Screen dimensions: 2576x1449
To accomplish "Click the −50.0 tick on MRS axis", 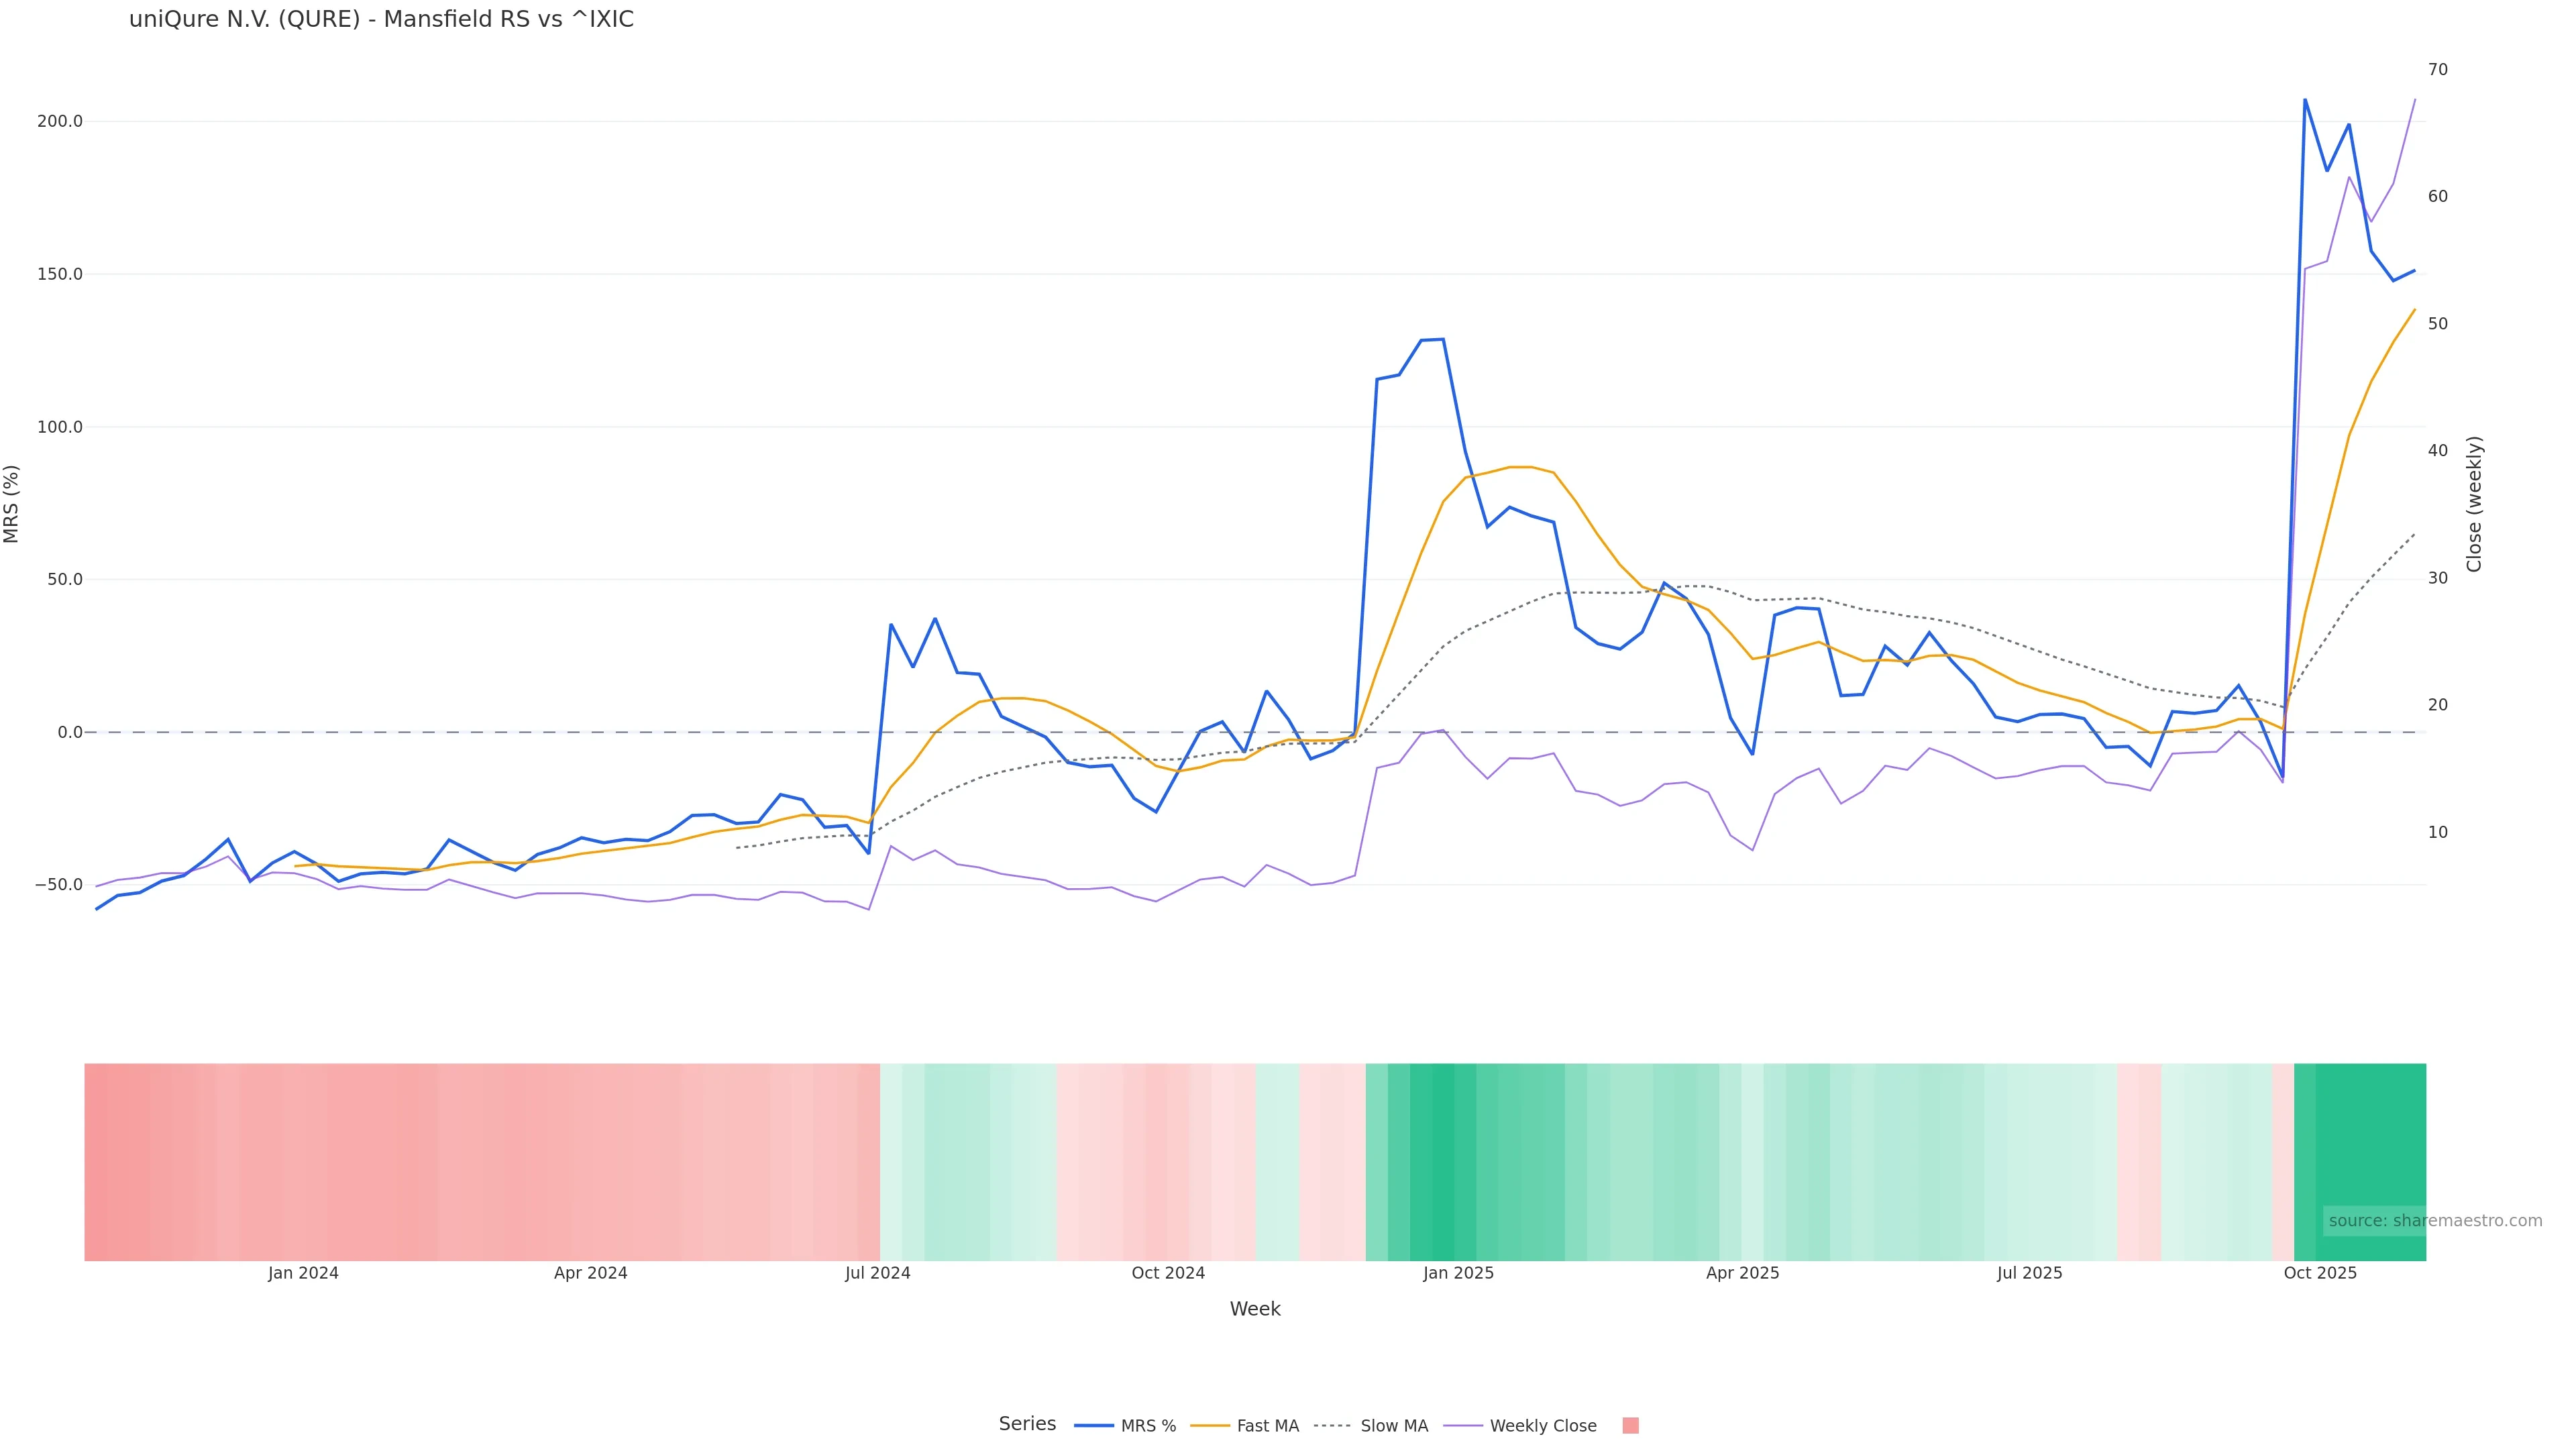I will [58, 885].
